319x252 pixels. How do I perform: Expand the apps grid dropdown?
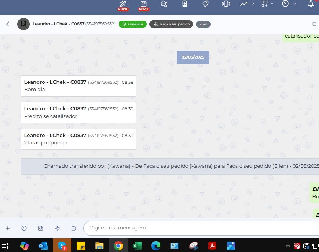[x=267, y=4]
